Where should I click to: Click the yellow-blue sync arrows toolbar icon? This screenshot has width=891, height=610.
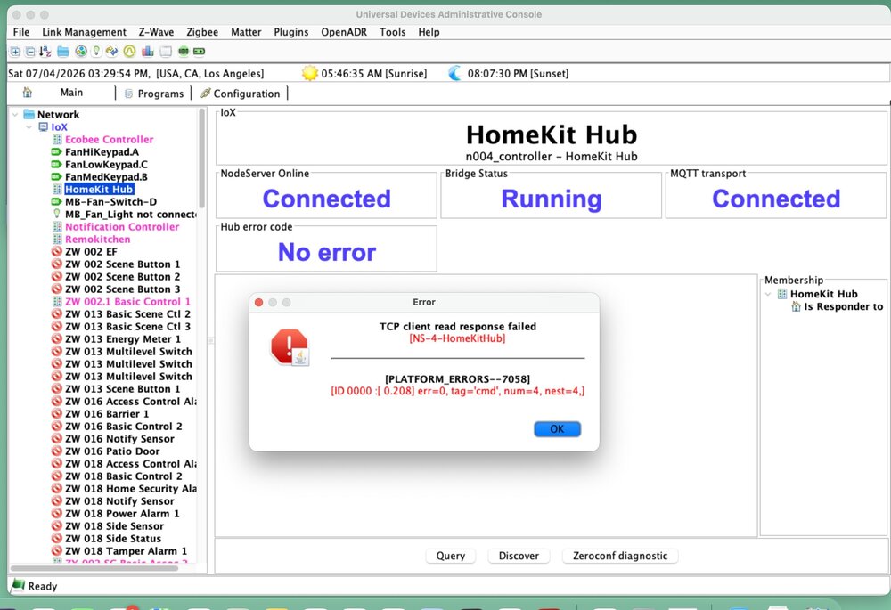(112, 52)
